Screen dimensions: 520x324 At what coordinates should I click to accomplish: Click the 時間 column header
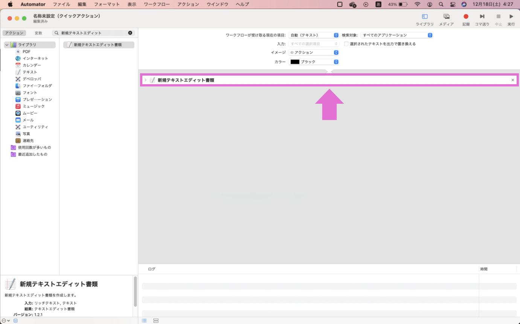tap(484, 269)
